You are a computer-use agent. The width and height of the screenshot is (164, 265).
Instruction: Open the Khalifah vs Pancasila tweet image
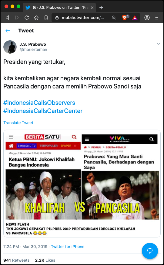coord(82,183)
